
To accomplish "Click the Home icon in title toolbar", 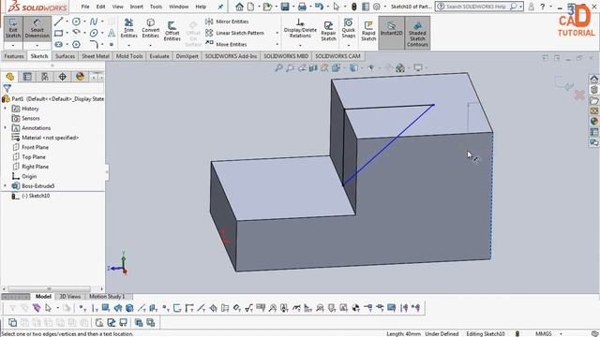I will (239, 7).
